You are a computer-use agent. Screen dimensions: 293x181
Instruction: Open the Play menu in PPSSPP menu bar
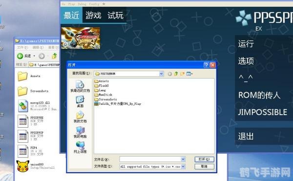[71, 4]
